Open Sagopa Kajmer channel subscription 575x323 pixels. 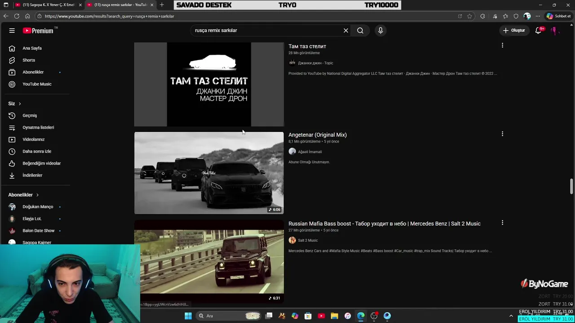point(38,242)
